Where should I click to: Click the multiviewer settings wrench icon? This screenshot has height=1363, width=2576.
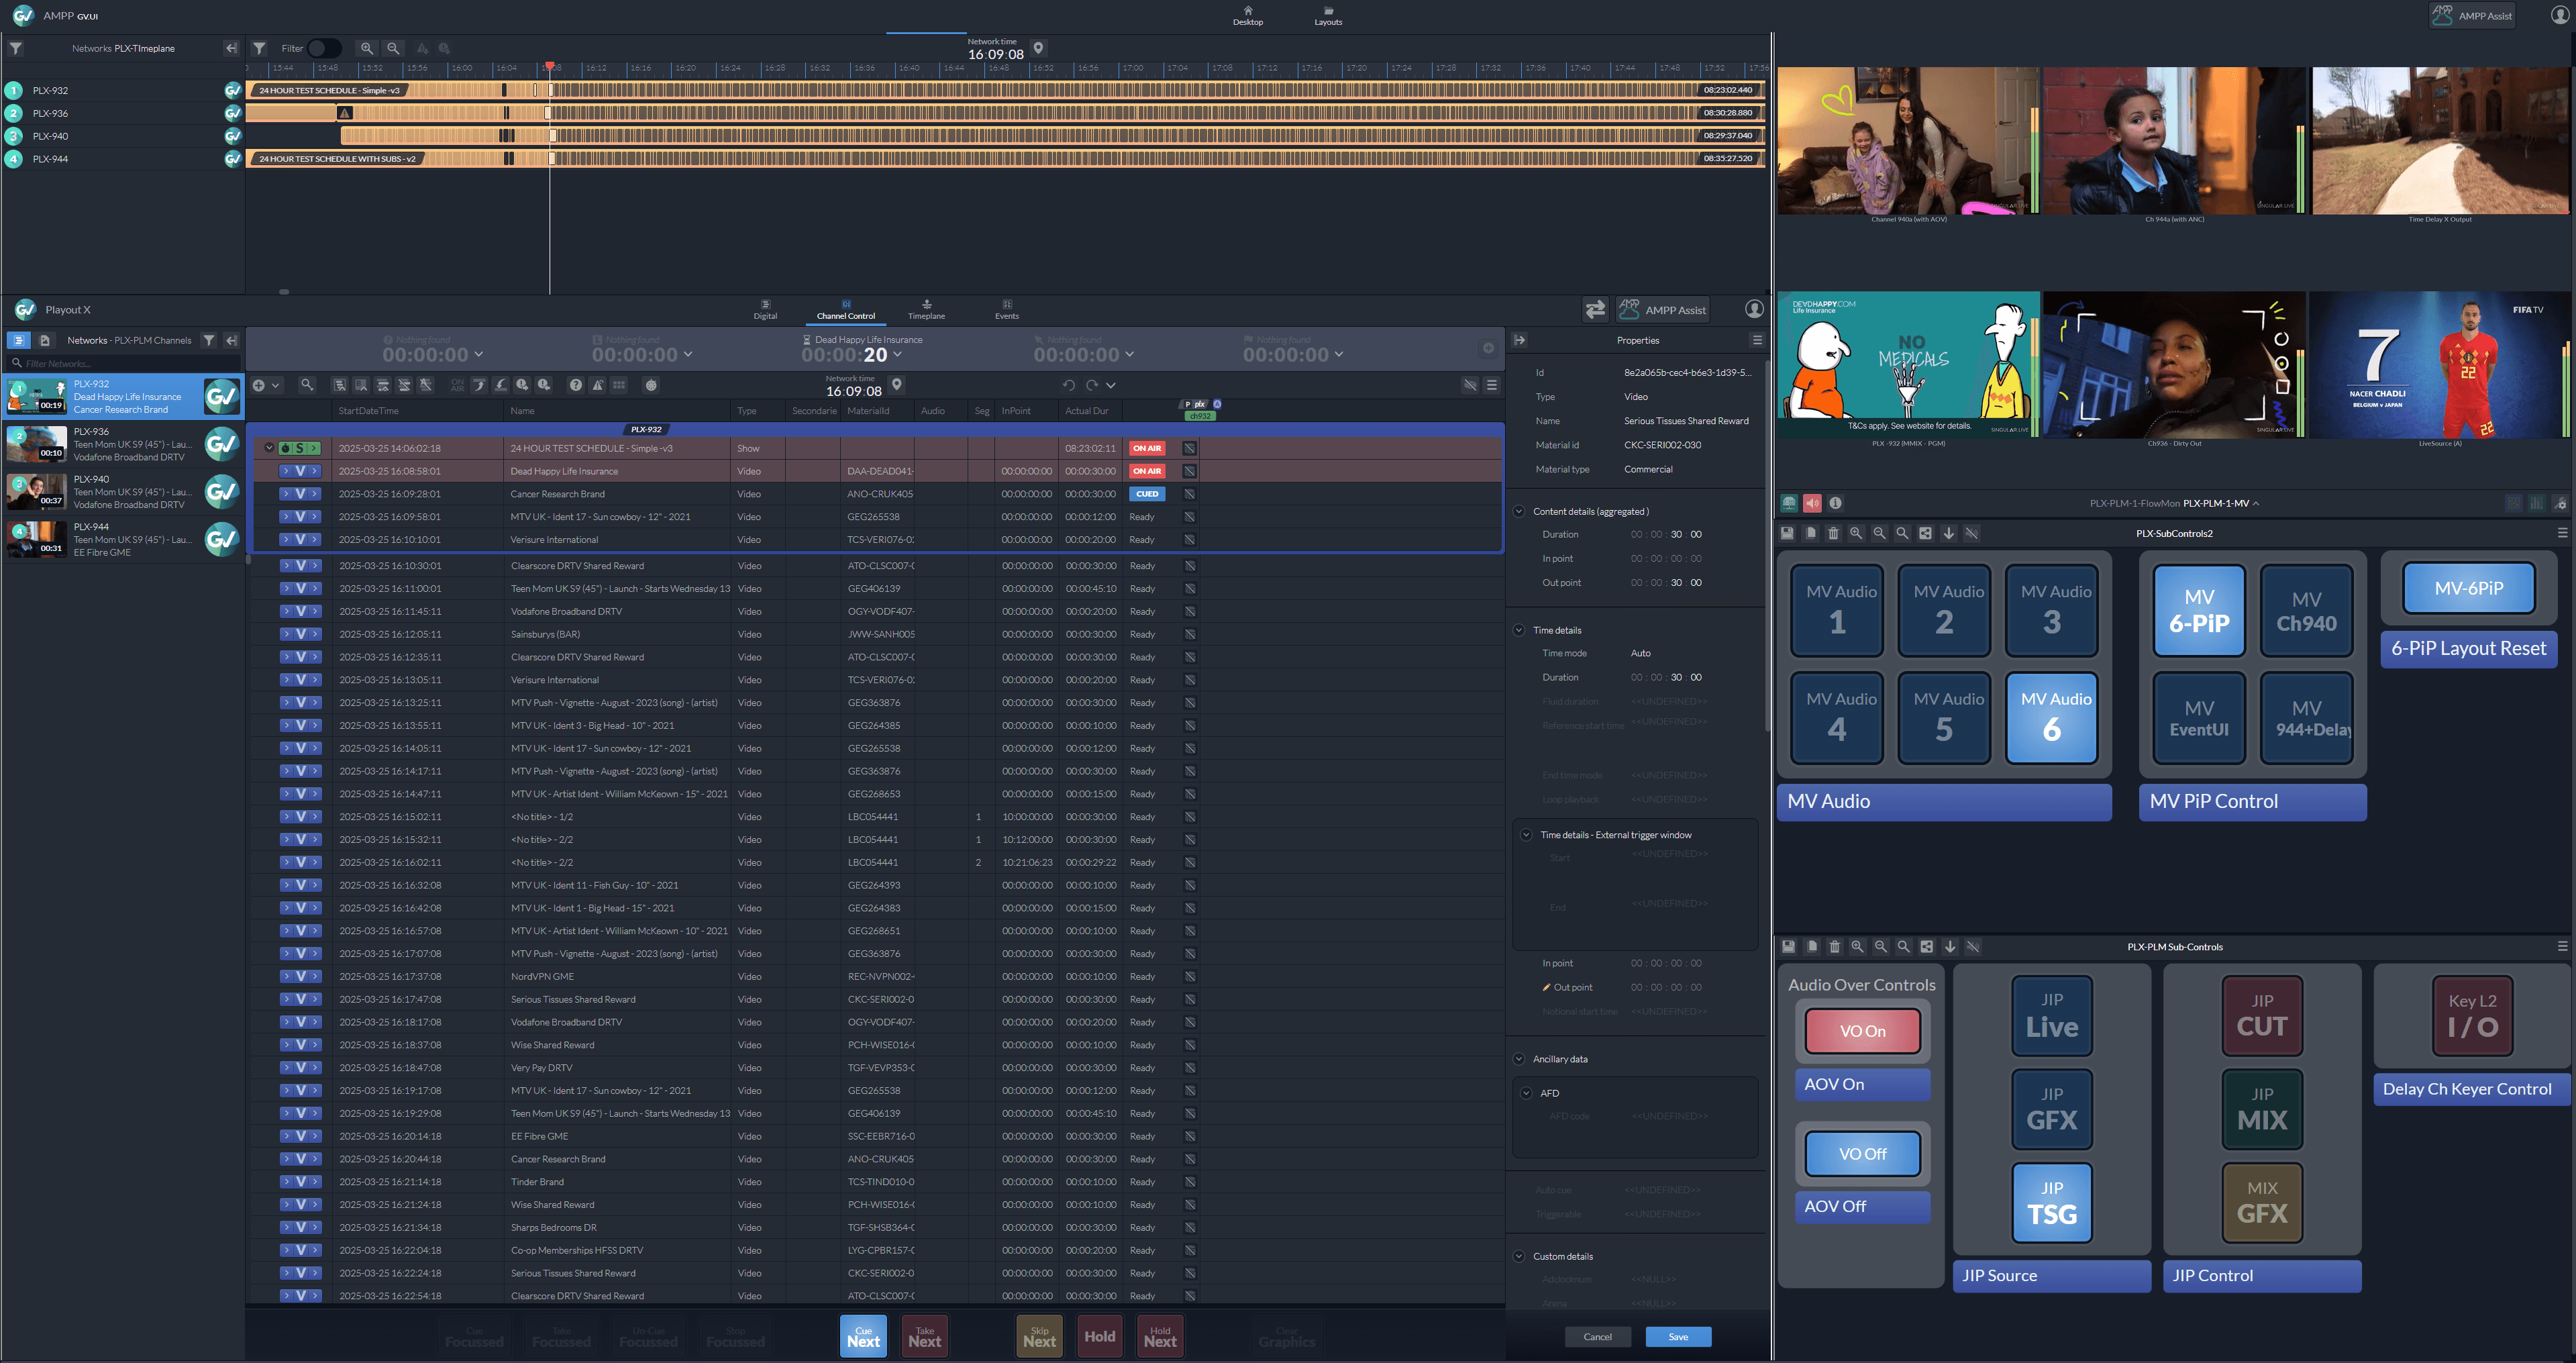(x=2559, y=503)
